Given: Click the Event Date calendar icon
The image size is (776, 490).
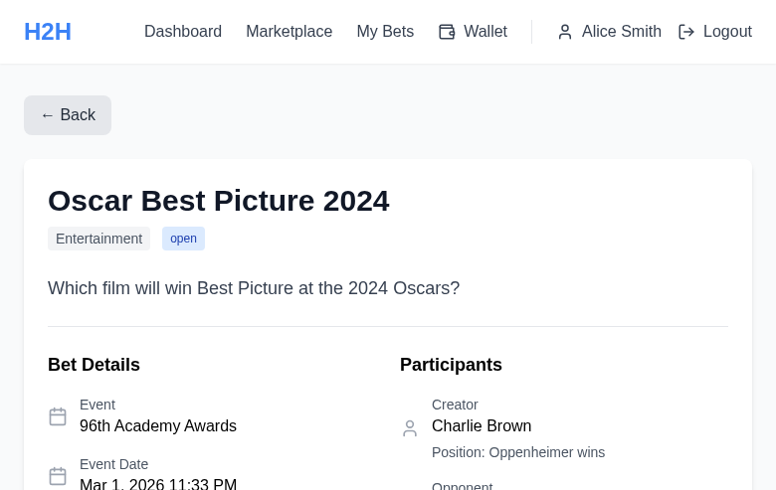Looking at the screenshot, I should [x=58, y=476].
